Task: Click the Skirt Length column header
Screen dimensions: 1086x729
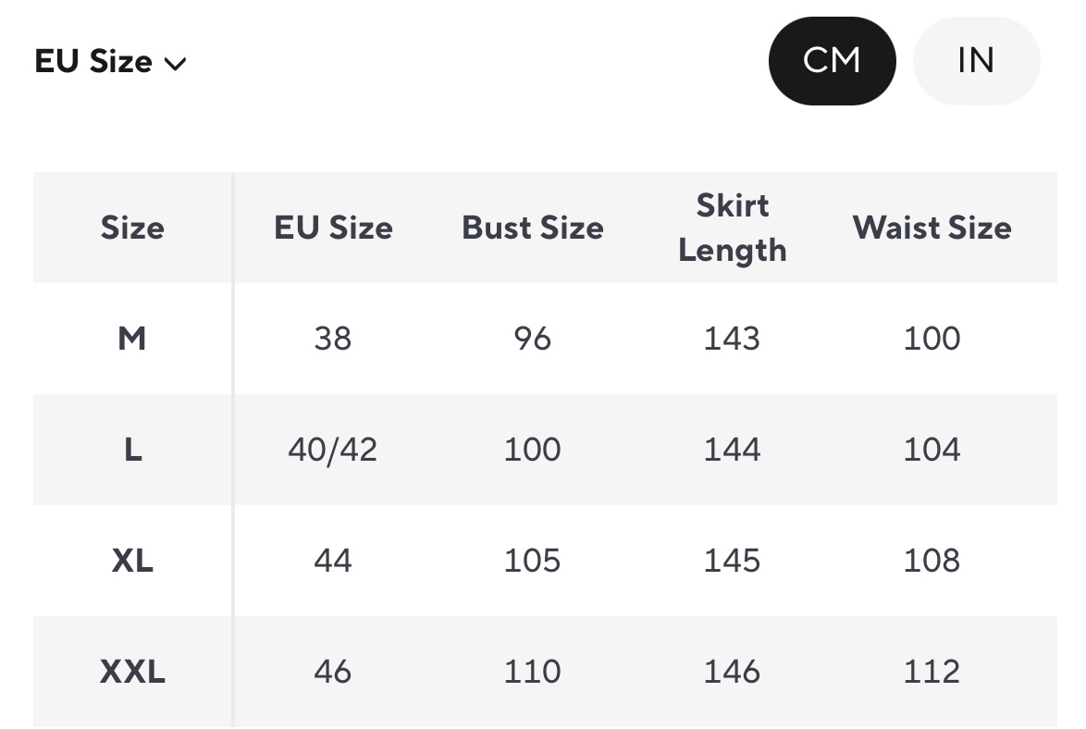Action: tap(732, 228)
